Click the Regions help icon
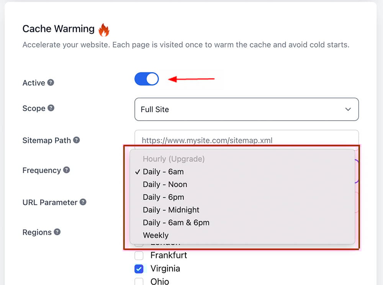 (57, 232)
